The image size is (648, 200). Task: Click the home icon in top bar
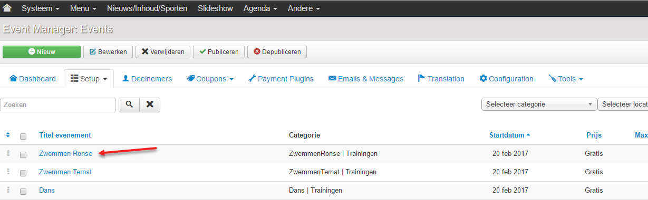pyautogui.click(x=7, y=8)
